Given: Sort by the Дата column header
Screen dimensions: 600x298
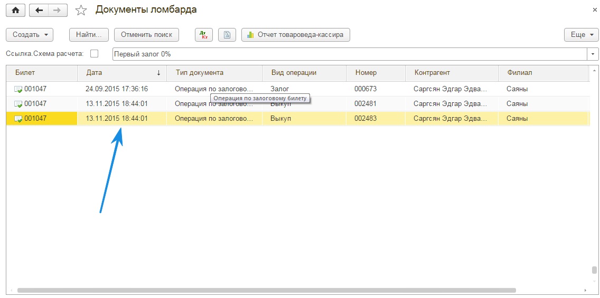Looking at the screenshot, I should tap(122, 73).
